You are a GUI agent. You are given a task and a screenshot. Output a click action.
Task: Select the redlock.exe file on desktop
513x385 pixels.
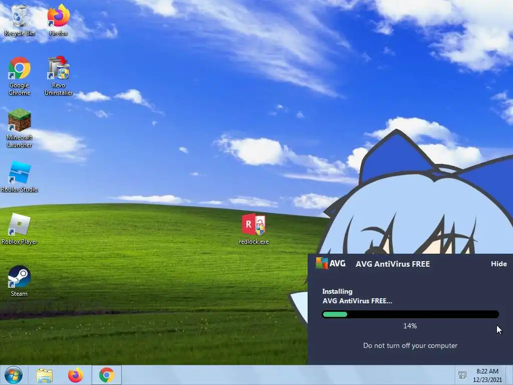point(253,229)
